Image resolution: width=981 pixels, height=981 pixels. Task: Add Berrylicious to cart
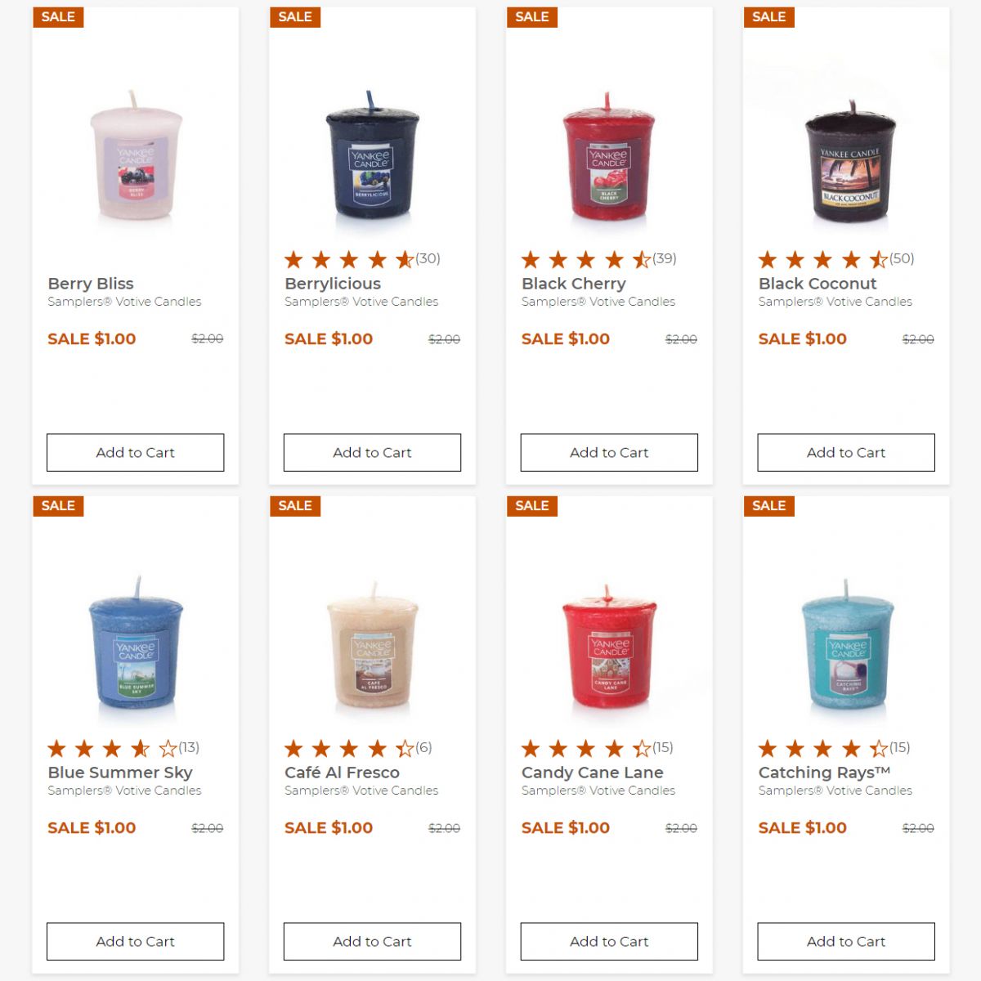372,452
